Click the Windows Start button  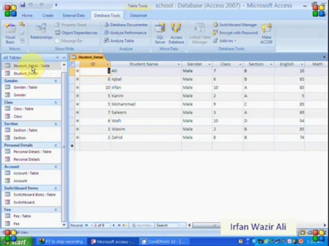(16, 242)
